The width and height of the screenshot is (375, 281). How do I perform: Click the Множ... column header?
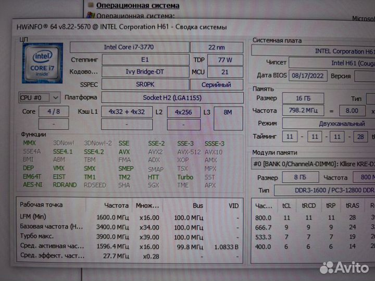(147, 206)
